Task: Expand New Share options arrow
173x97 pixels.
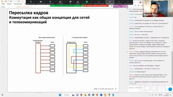Action: [x=92, y=1]
